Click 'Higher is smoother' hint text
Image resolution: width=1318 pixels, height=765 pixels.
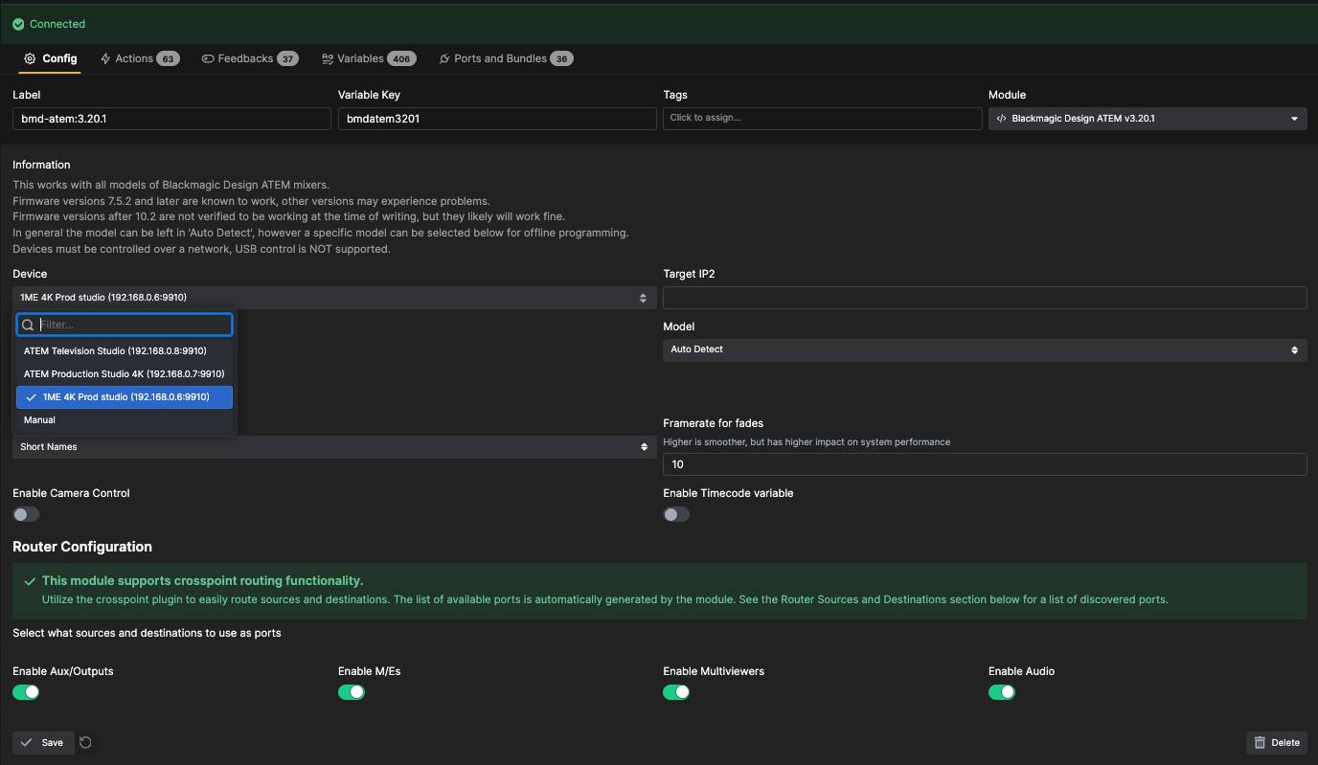point(807,442)
